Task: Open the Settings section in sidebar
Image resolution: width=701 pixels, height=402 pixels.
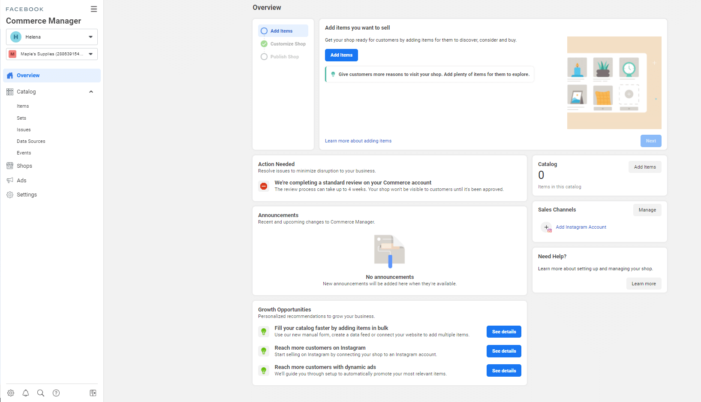Action: tap(27, 195)
